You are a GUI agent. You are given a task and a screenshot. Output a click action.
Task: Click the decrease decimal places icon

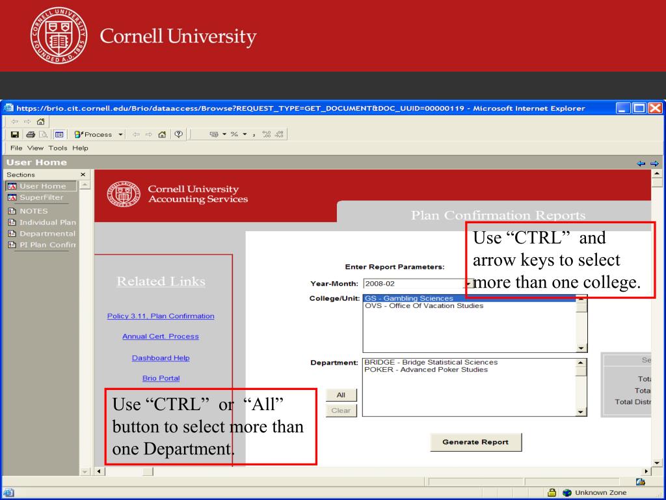279,134
